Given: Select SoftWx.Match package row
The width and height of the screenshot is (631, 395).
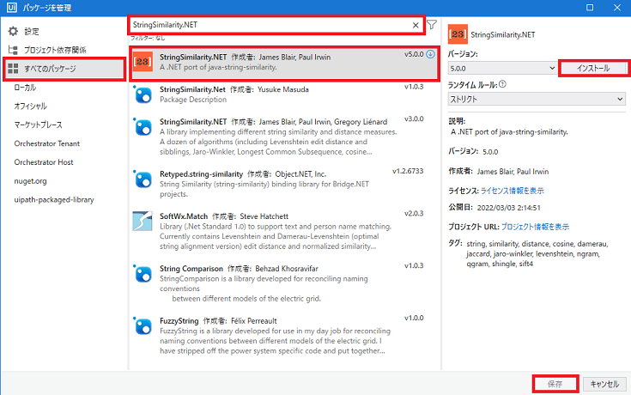Looking at the screenshot, I should 284,231.
